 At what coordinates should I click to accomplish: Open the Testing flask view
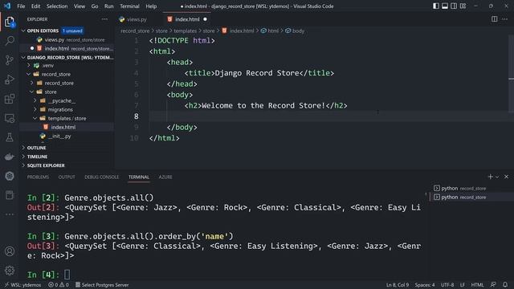coord(10,137)
